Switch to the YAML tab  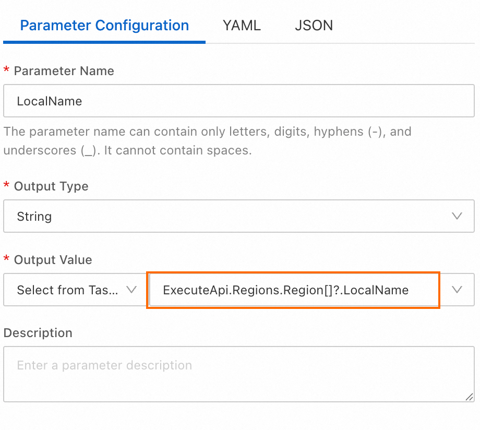242,26
